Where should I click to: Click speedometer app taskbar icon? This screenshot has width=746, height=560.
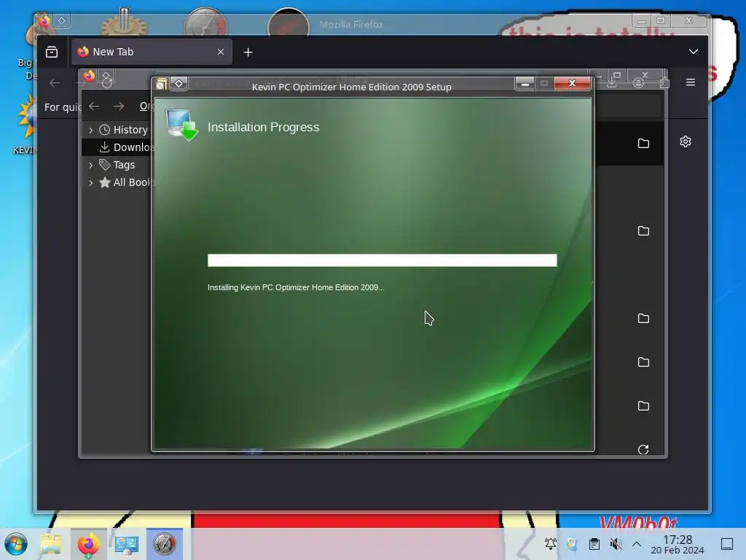tap(164, 544)
